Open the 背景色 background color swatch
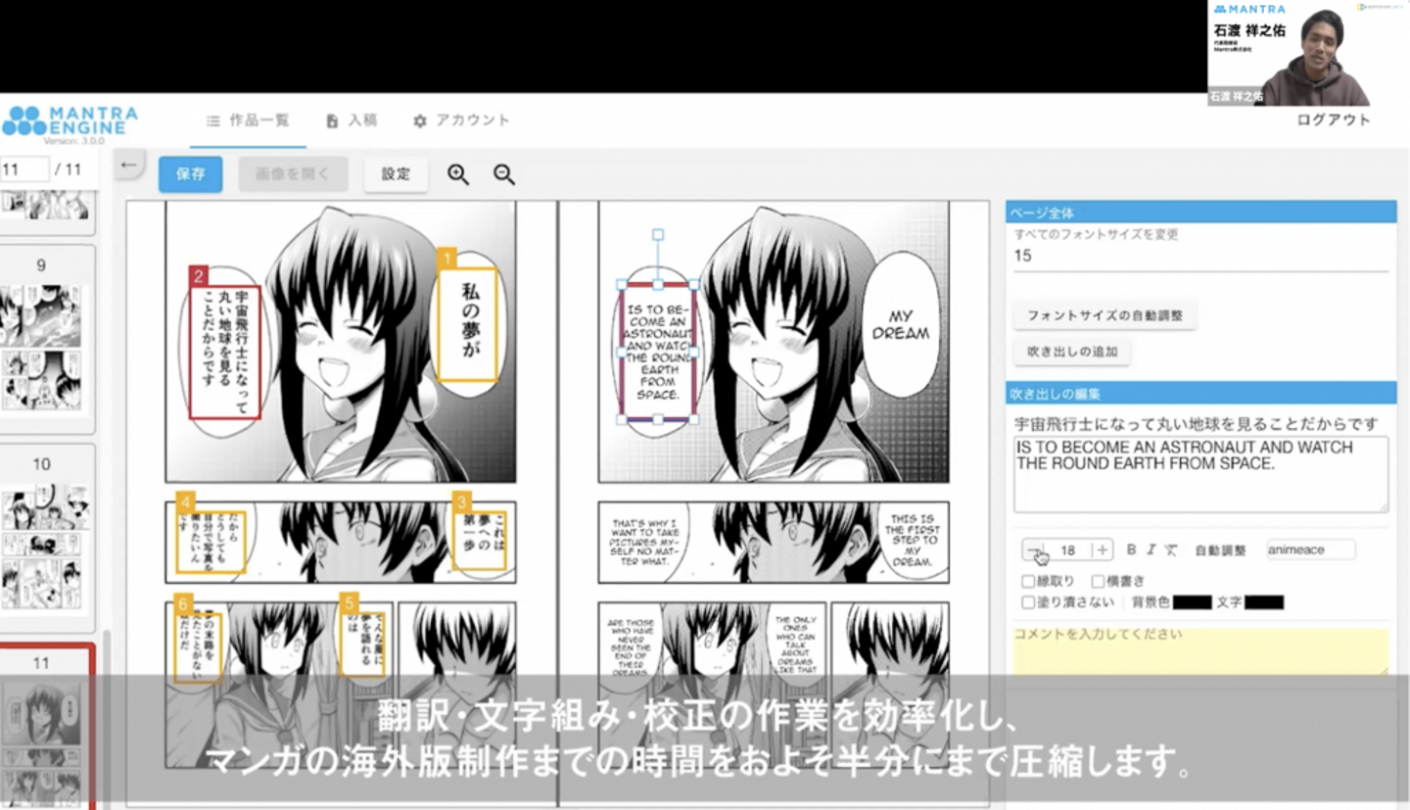Image resolution: width=1410 pixels, height=810 pixels. tap(1192, 602)
